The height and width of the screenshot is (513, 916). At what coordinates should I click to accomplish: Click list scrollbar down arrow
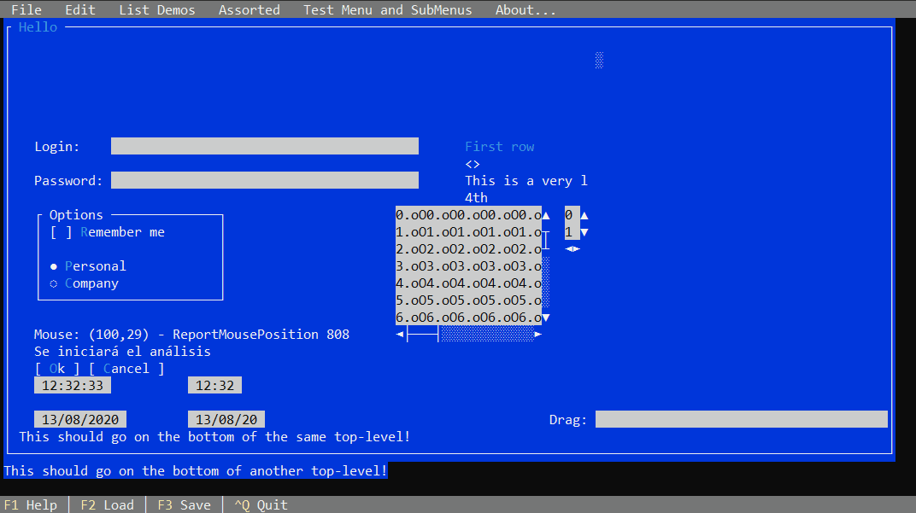click(546, 318)
